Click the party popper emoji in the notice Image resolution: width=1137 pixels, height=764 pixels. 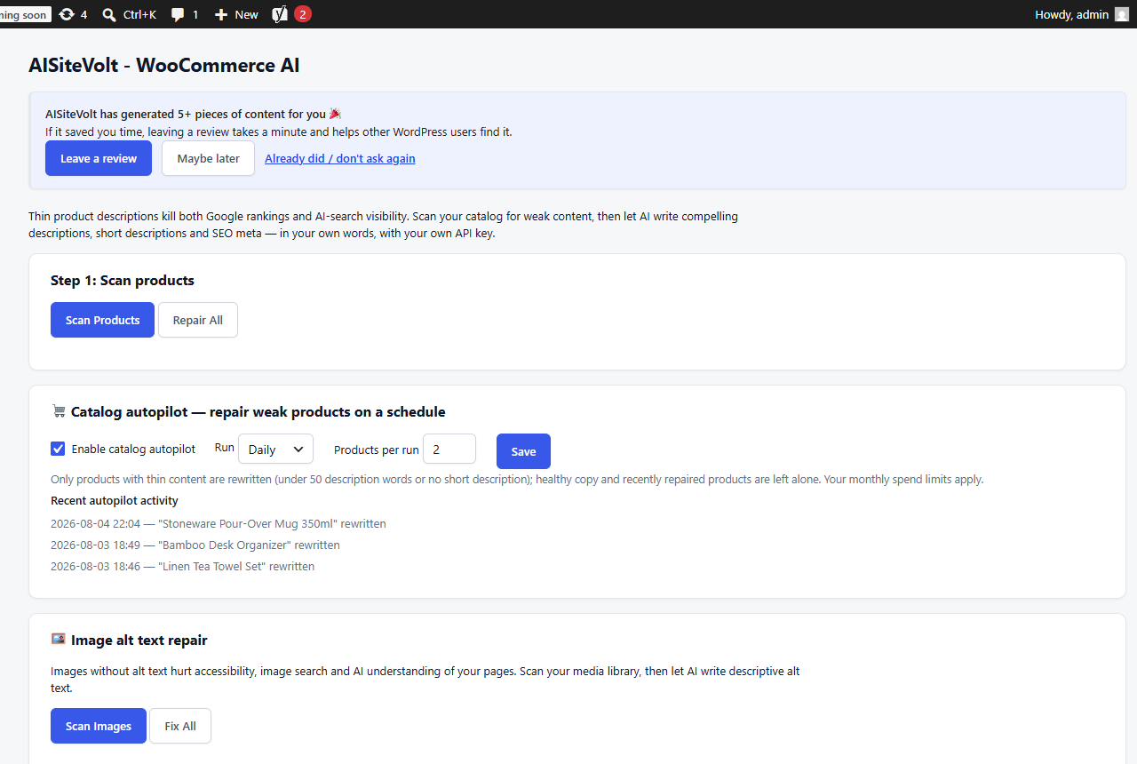tap(336, 114)
